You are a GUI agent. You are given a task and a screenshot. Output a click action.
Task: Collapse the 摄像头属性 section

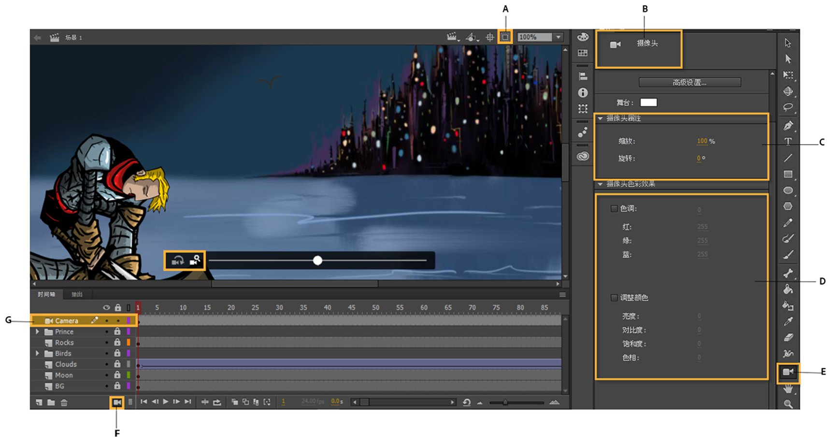(601, 118)
